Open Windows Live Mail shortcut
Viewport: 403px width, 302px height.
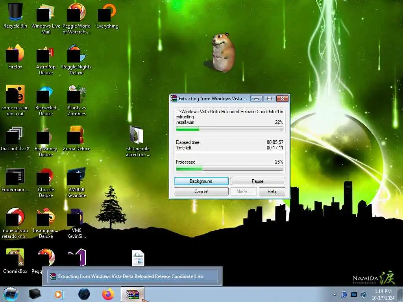pos(46,18)
